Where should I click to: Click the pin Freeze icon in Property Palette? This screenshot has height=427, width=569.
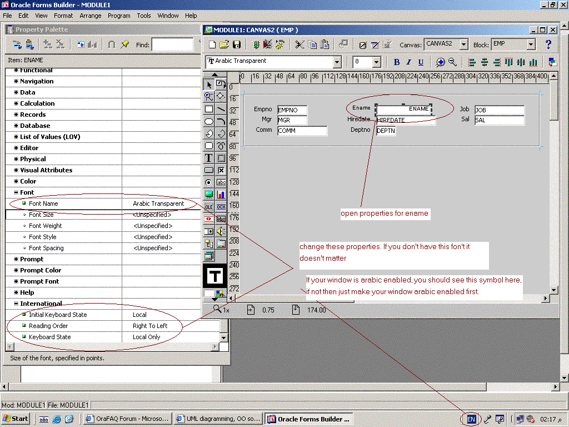[124, 44]
